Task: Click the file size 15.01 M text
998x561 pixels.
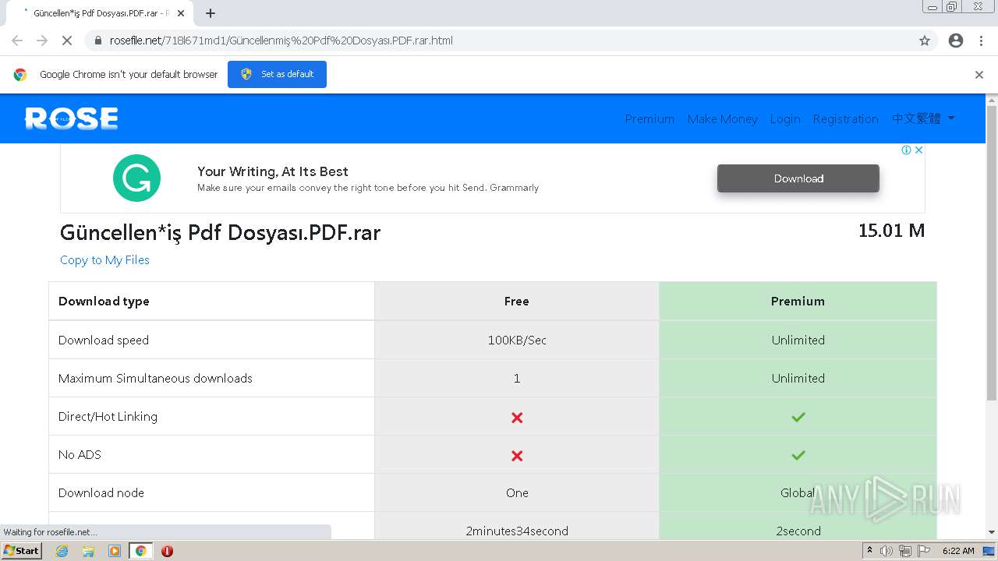Action: [x=891, y=231]
